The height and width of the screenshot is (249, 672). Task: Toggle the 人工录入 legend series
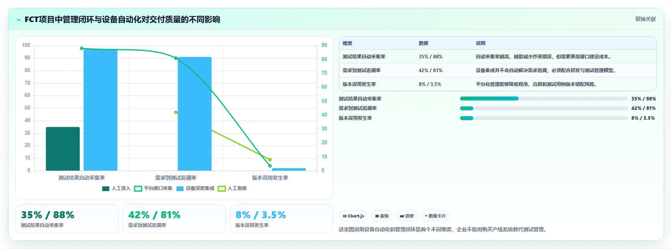pos(116,188)
